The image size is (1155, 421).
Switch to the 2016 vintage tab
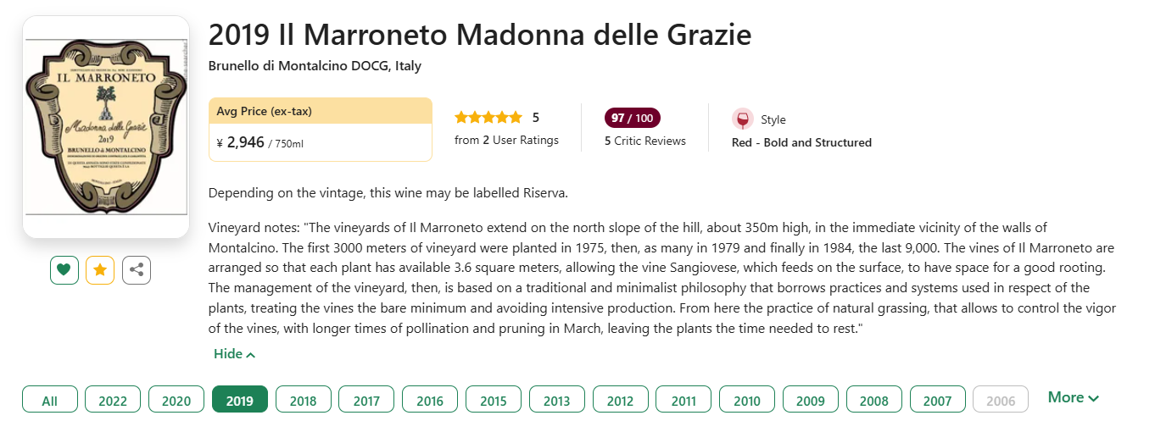430,401
